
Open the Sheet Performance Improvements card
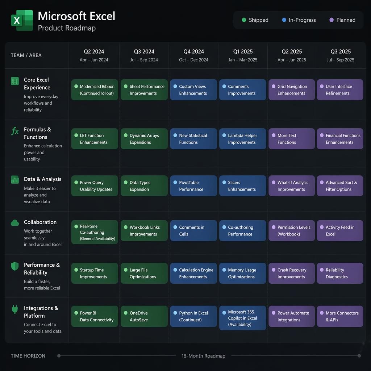pyautogui.click(x=144, y=90)
